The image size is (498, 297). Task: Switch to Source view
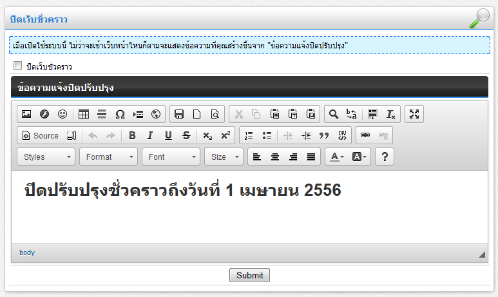click(x=41, y=136)
